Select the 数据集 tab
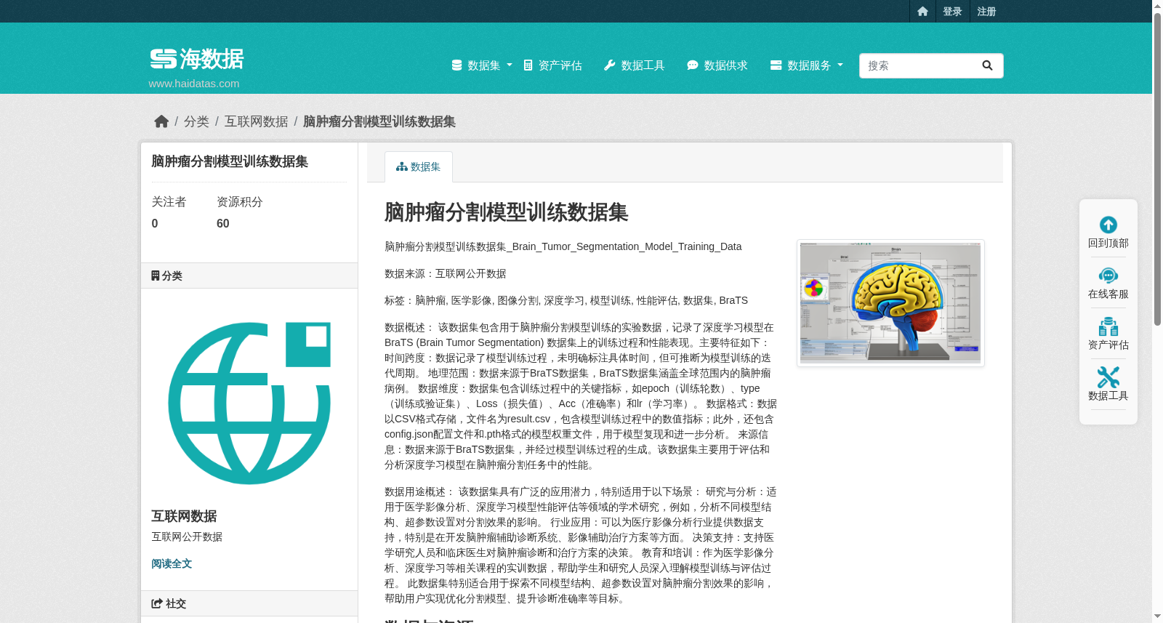The width and height of the screenshot is (1163, 623). click(x=419, y=166)
